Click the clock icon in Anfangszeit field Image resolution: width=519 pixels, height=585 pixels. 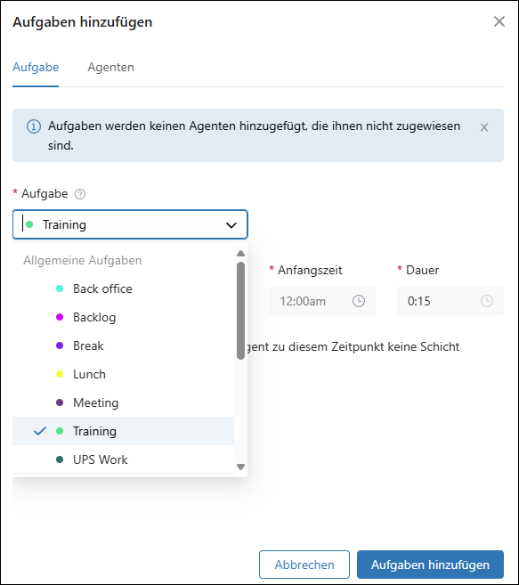tap(359, 301)
